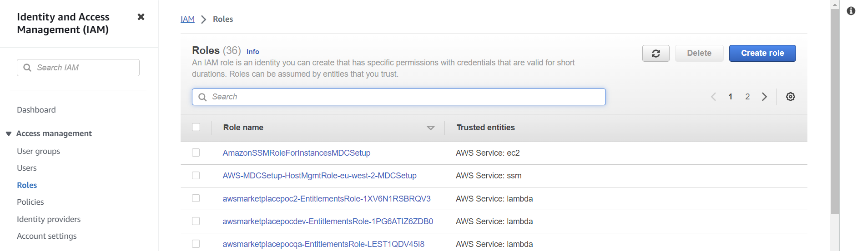Close the IAM navigation panel
The height and width of the screenshot is (251, 862).
click(x=141, y=17)
